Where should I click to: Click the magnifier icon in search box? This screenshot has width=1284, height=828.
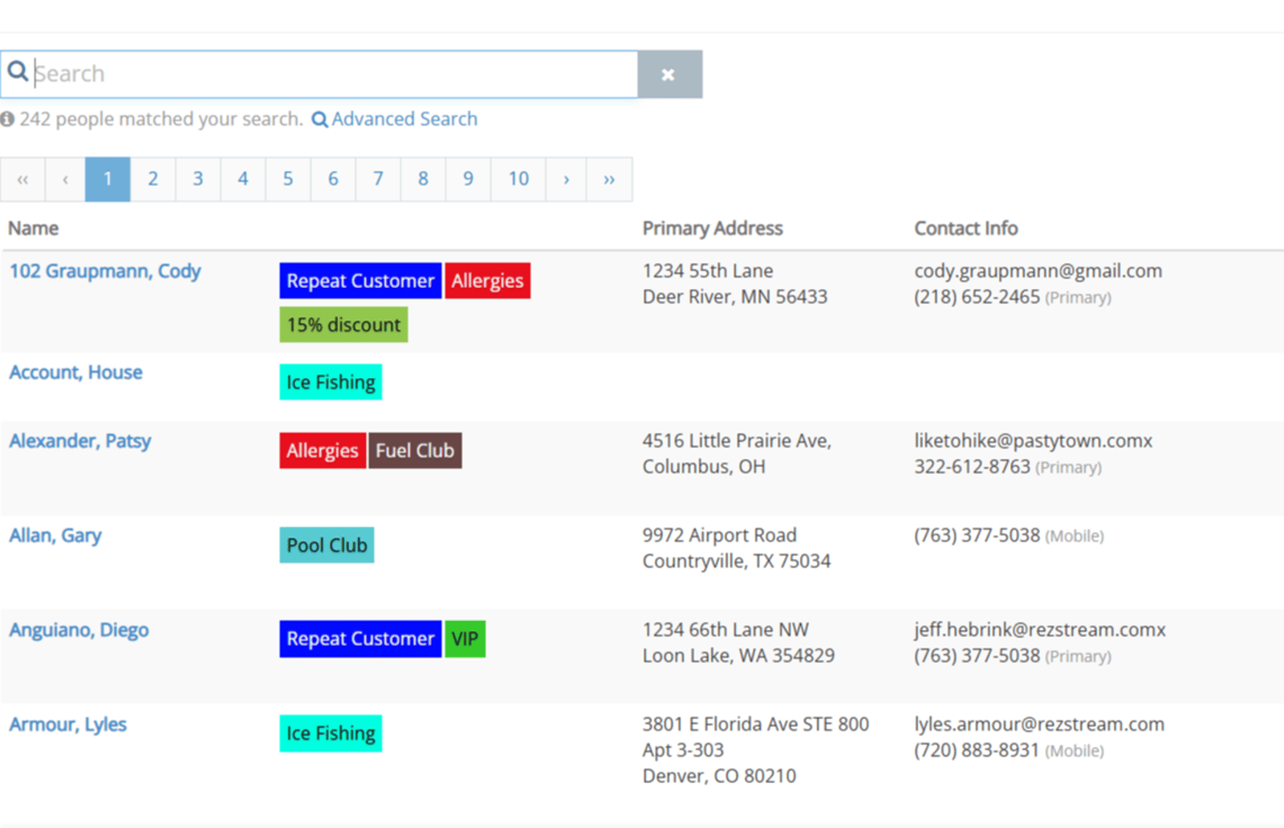pyautogui.click(x=18, y=72)
